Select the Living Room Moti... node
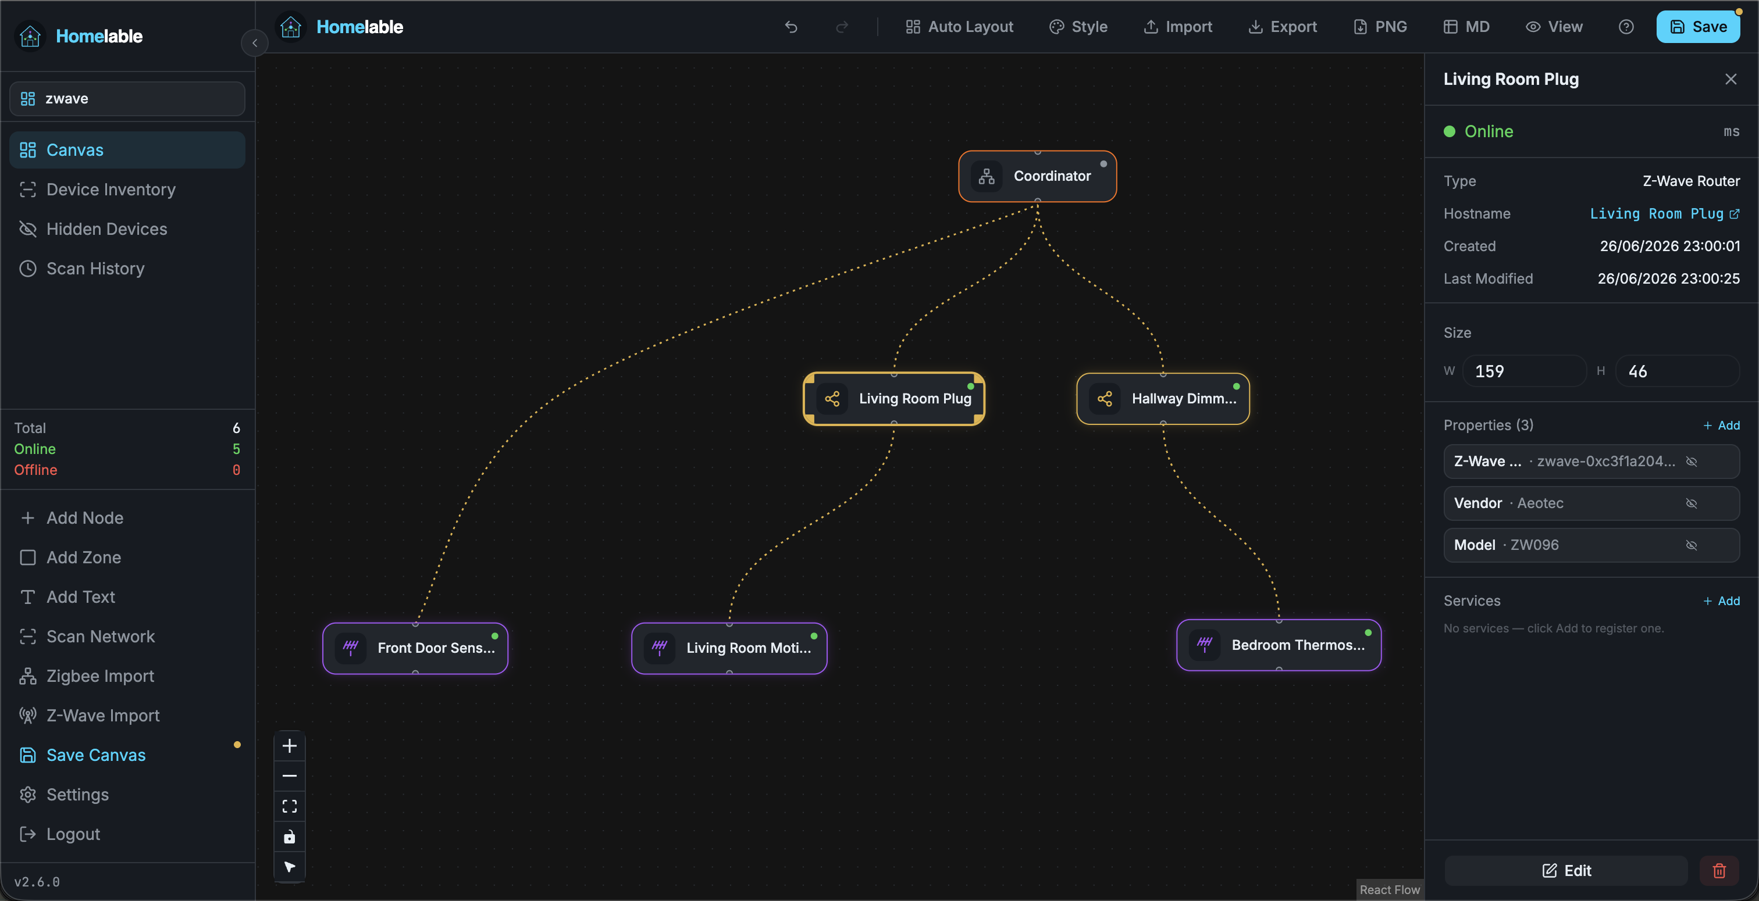Image resolution: width=1759 pixels, height=901 pixels. pos(729,648)
